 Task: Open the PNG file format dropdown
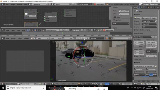click(x=139, y=75)
